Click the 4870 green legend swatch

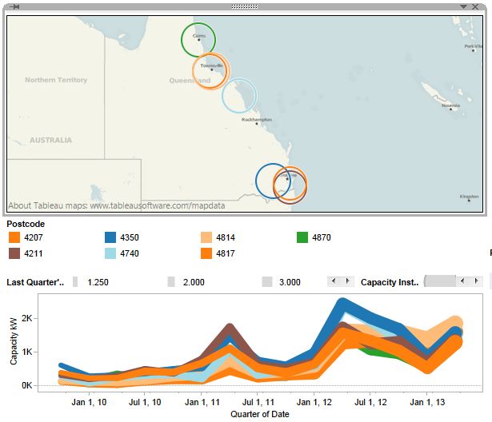point(302,237)
